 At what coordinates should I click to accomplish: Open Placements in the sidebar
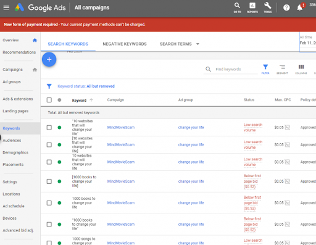(x=13, y=165)
